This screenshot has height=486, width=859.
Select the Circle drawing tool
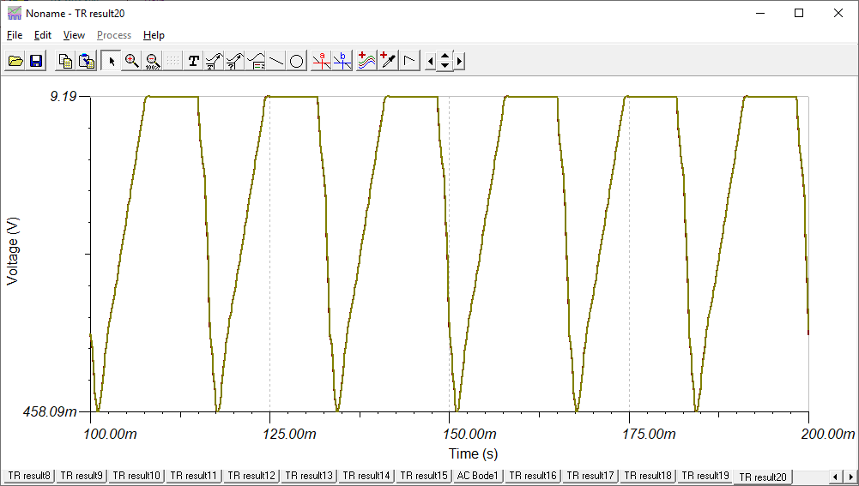296,61
